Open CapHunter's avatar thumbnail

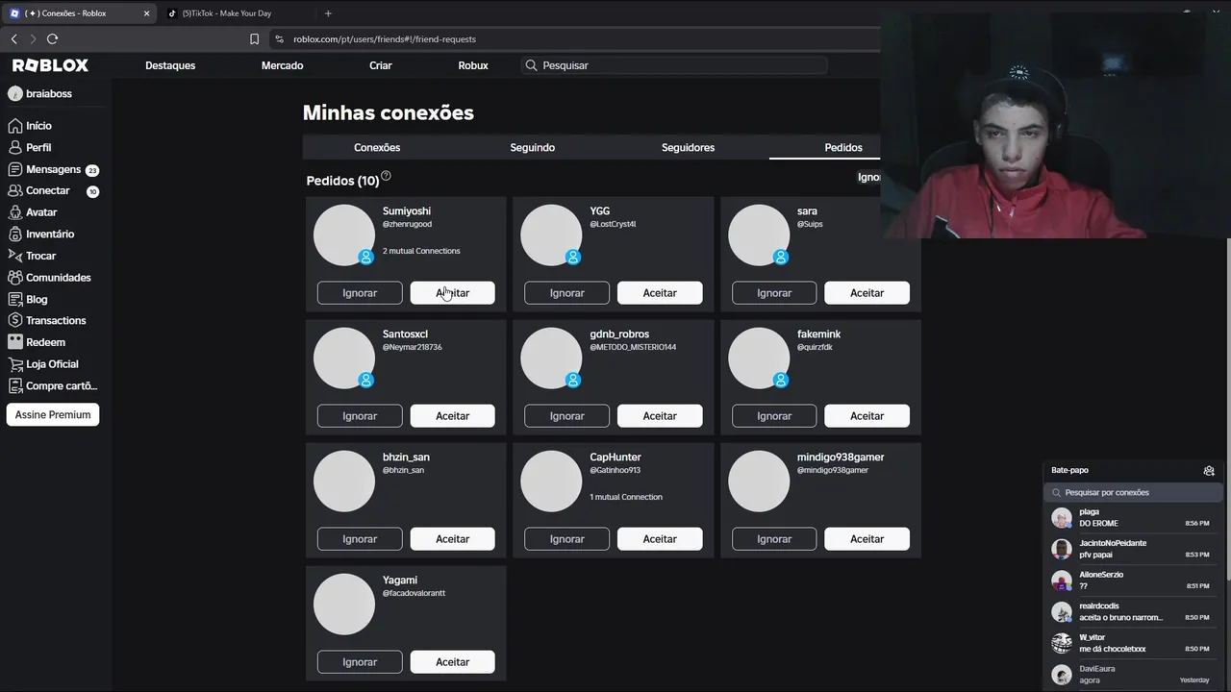(x=551, y=482)
